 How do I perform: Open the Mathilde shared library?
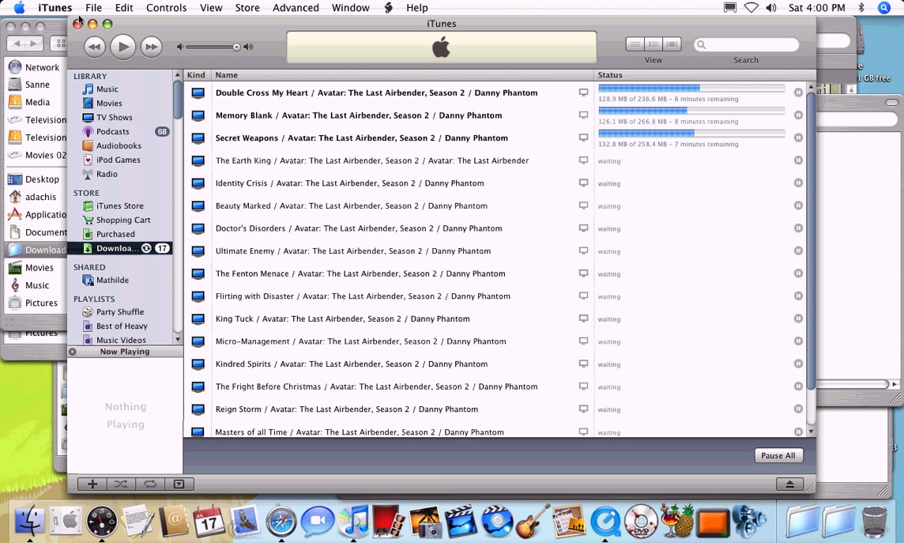pos(112,280)
